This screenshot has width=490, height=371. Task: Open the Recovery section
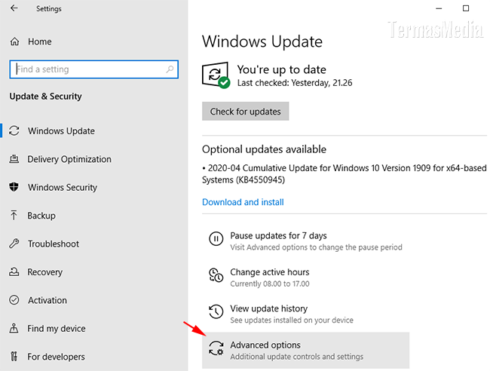(44, 272)
